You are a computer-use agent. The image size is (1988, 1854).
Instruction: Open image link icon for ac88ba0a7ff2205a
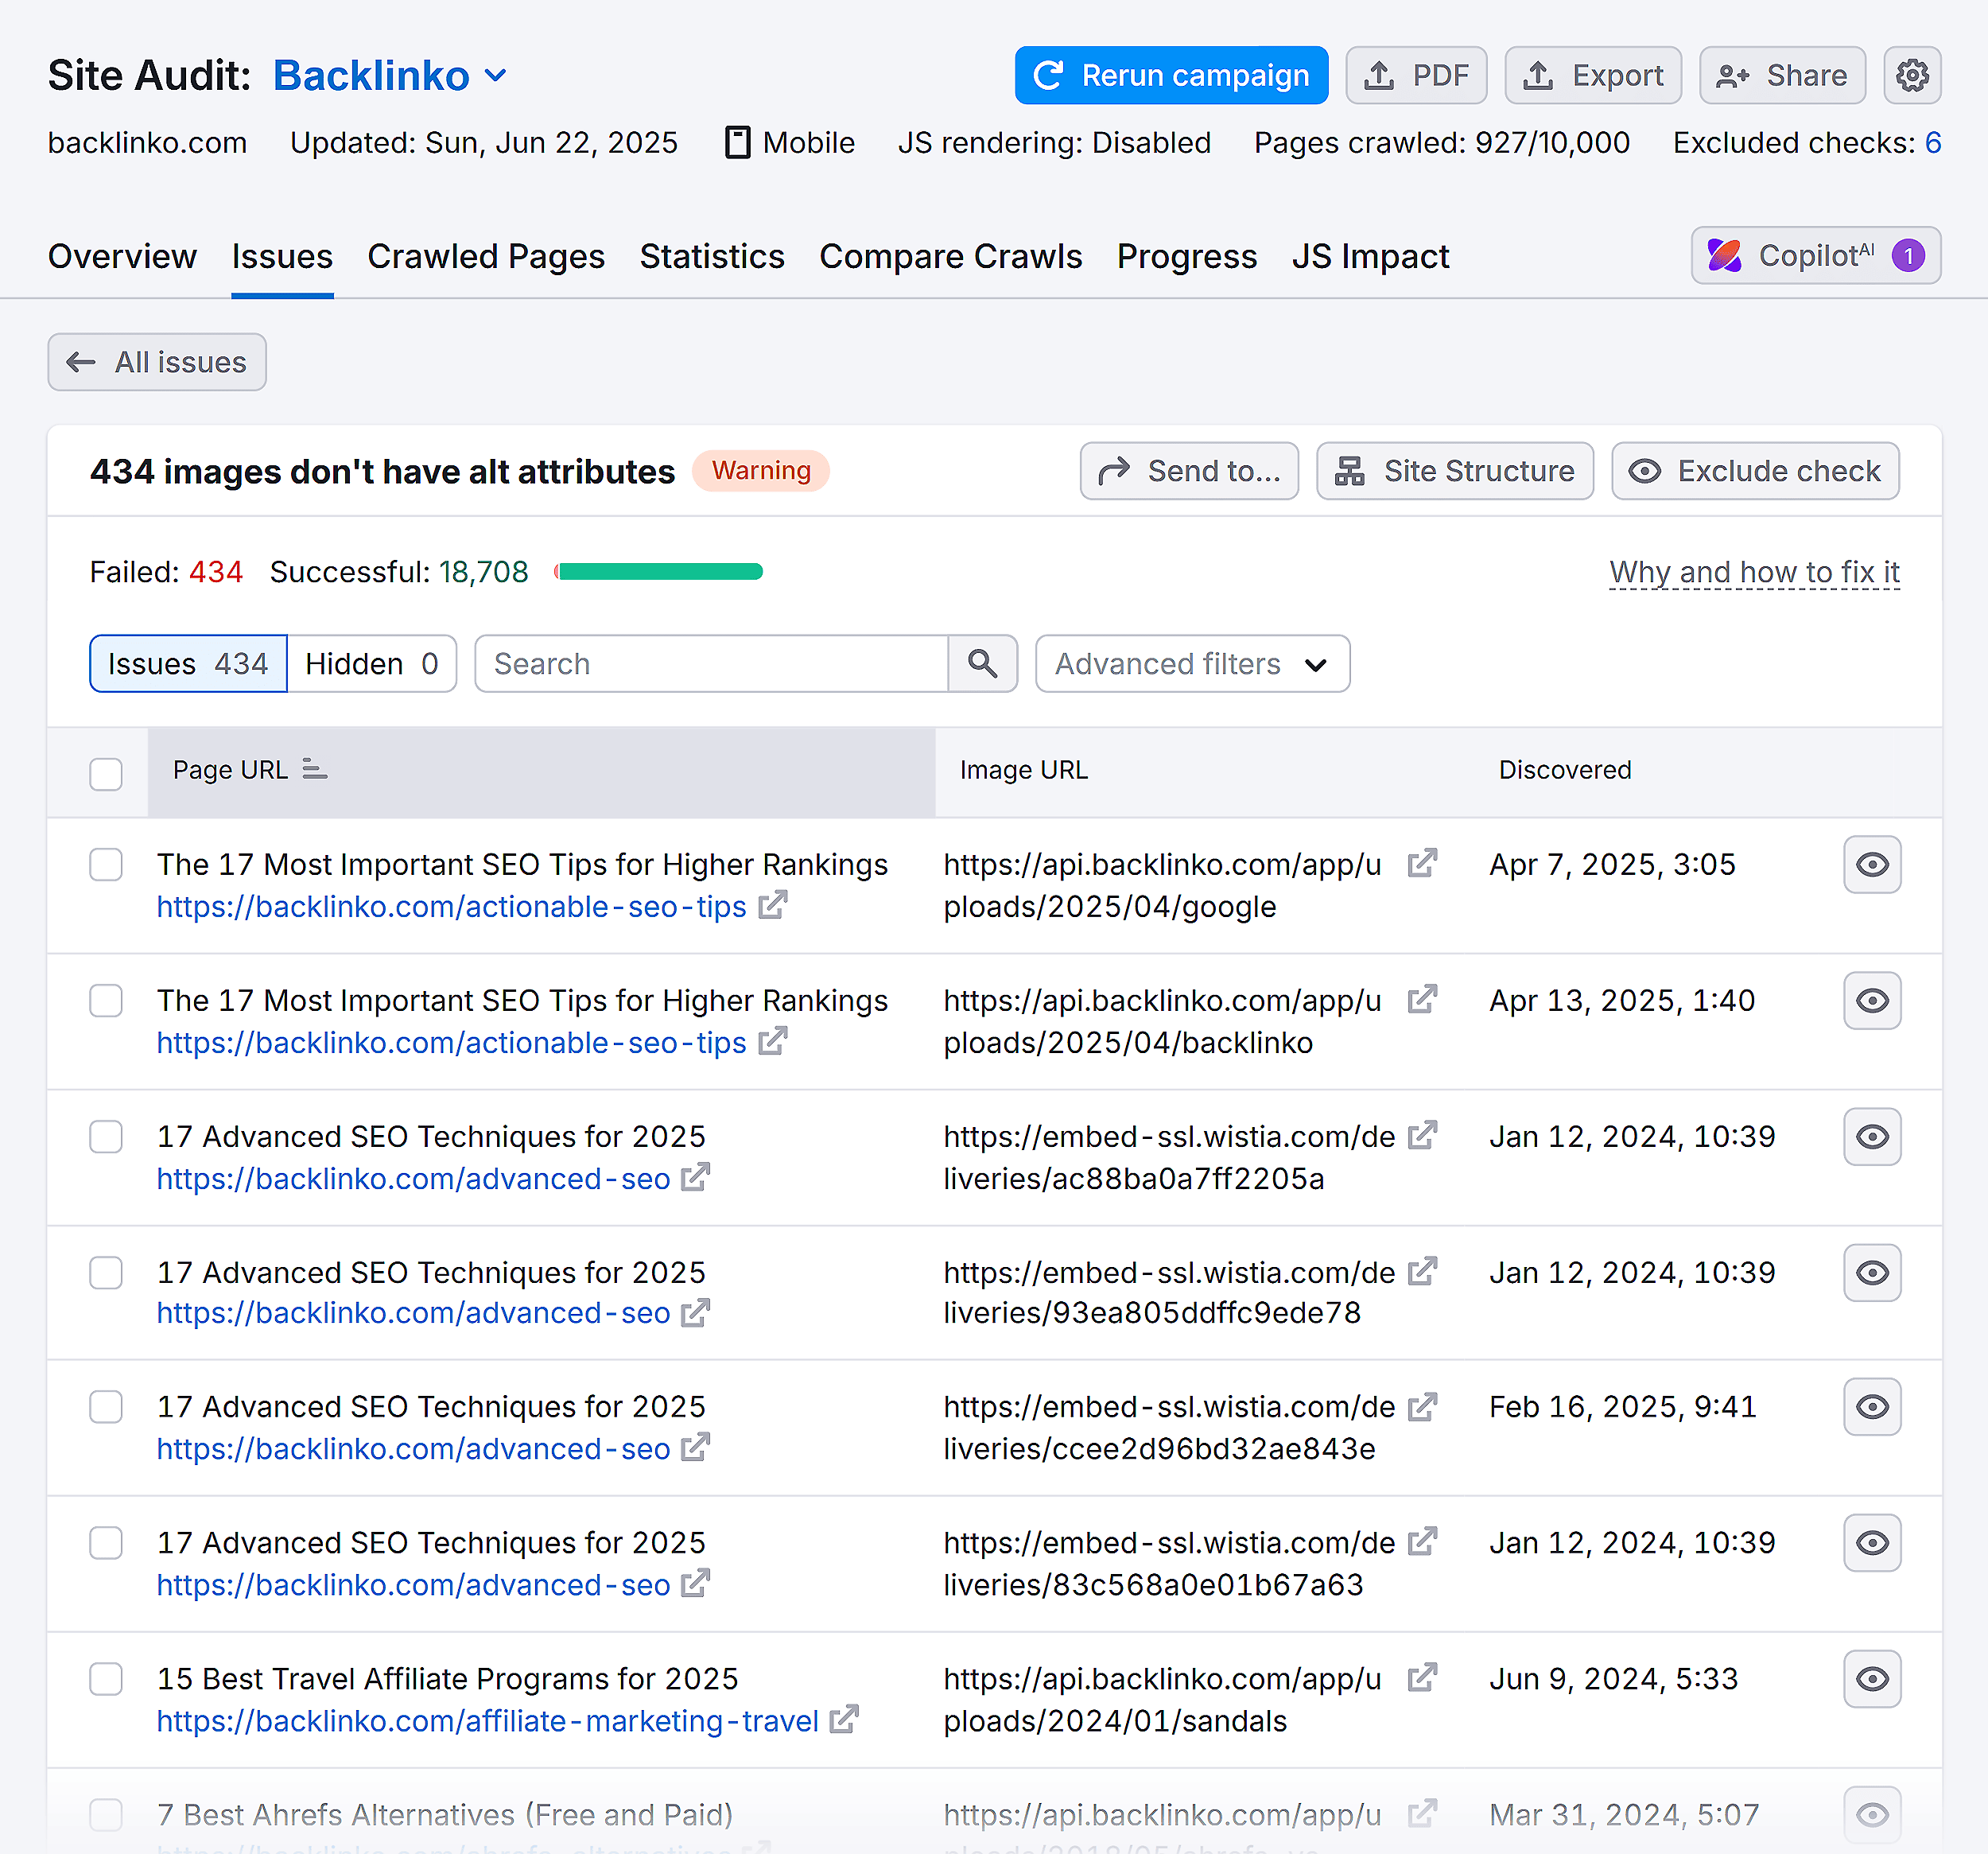tap(1422, 1136)
